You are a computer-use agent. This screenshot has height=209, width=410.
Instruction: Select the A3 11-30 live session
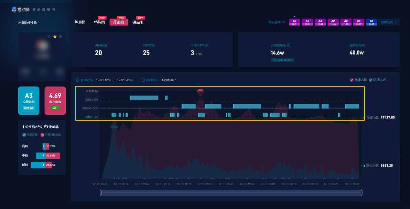pos(320,22)
